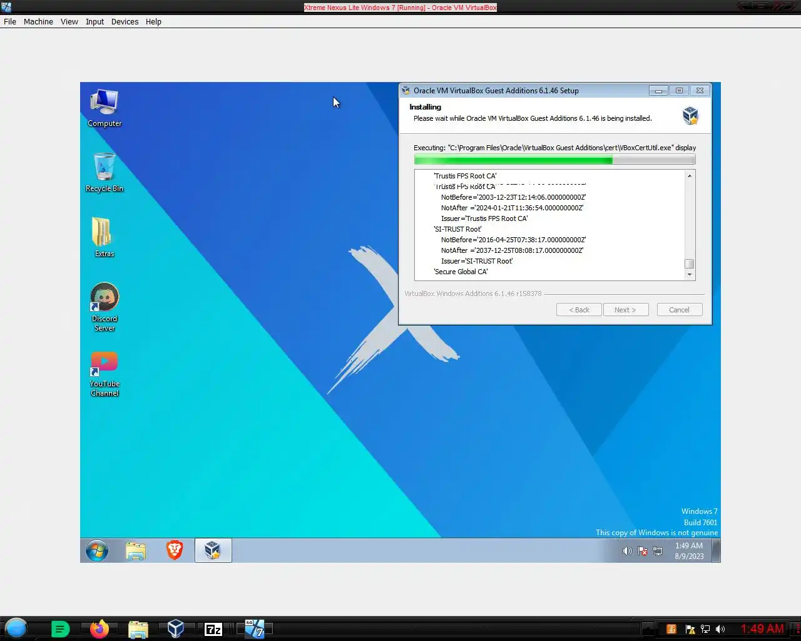Screen dimensions: 801x641
Task: Launch Brave browser from guest taskbar
Action: pyautogui.click(x=175, y=550)
